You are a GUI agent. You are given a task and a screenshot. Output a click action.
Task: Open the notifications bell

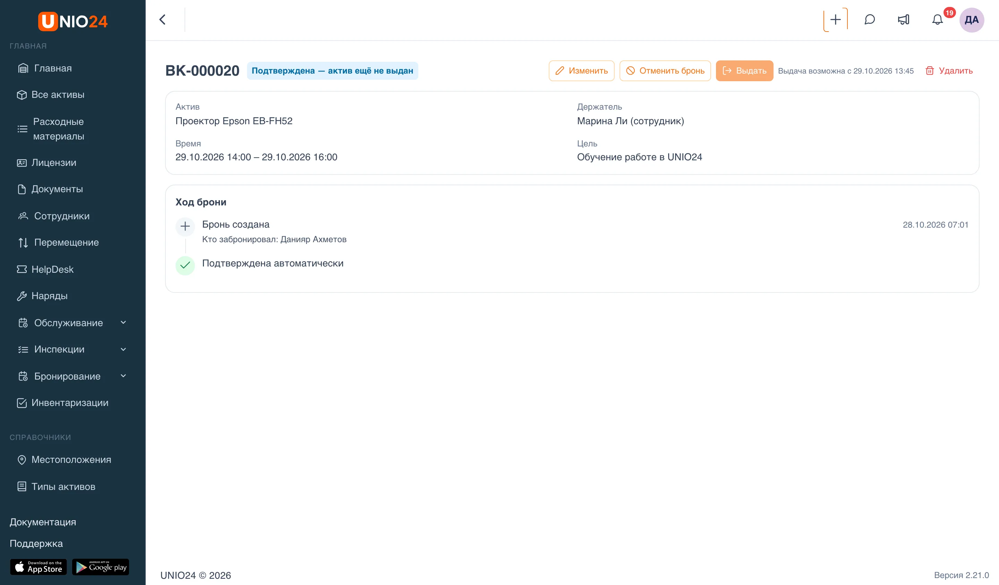(x=937, y=19)
